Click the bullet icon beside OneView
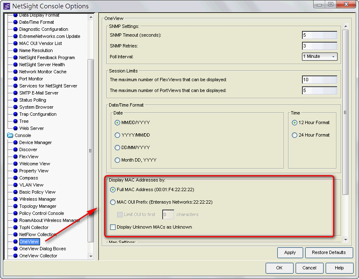This screenshot has height=279, width=359. 15,242
